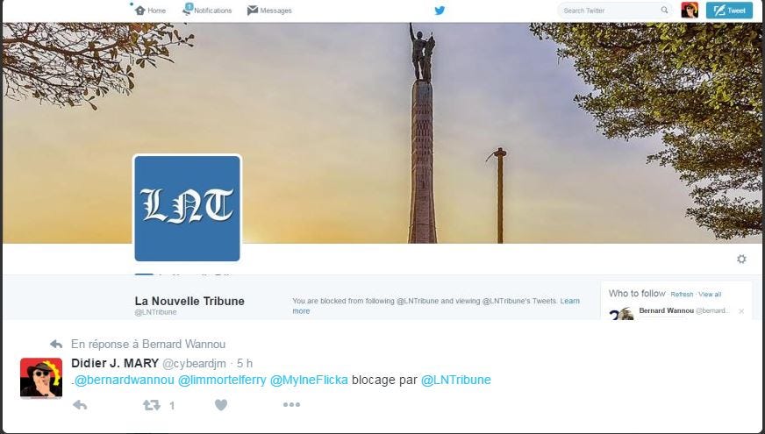765x434 pixels.
Task: Click the Twitter bird logo
Action: pos(440,11)
